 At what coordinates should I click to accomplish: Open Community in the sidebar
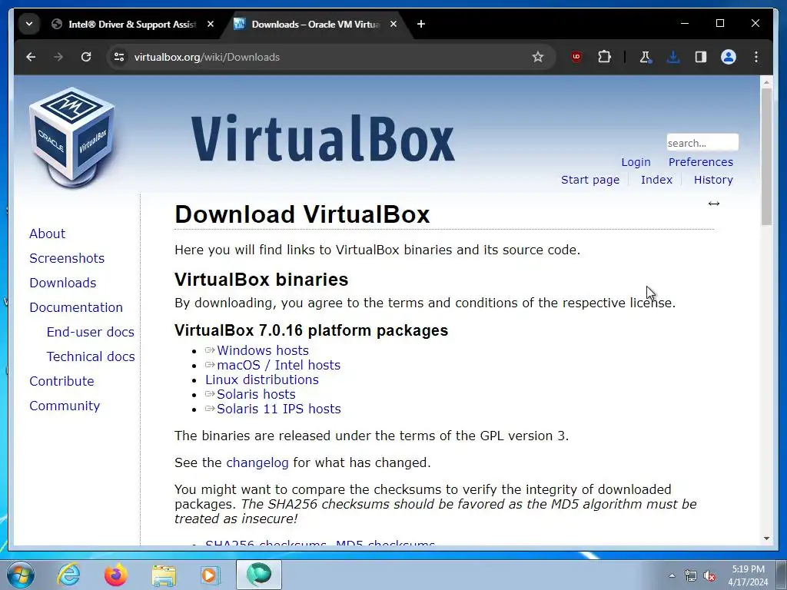[x=65, y=406]
